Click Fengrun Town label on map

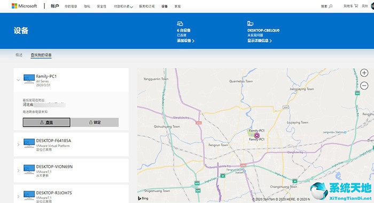[218, 145]
